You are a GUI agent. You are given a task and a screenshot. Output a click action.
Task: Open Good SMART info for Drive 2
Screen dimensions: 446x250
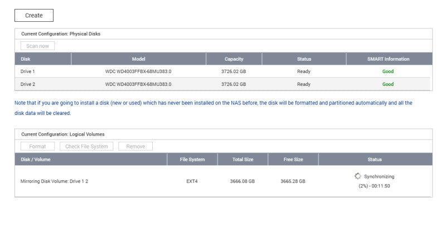coord(387,84)
